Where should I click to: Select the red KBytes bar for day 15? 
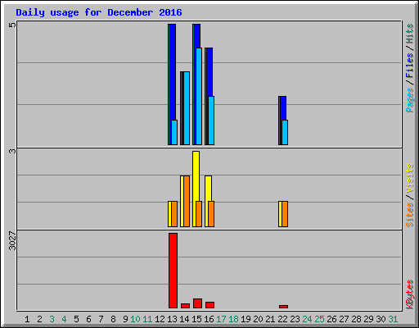click(197, 303)
